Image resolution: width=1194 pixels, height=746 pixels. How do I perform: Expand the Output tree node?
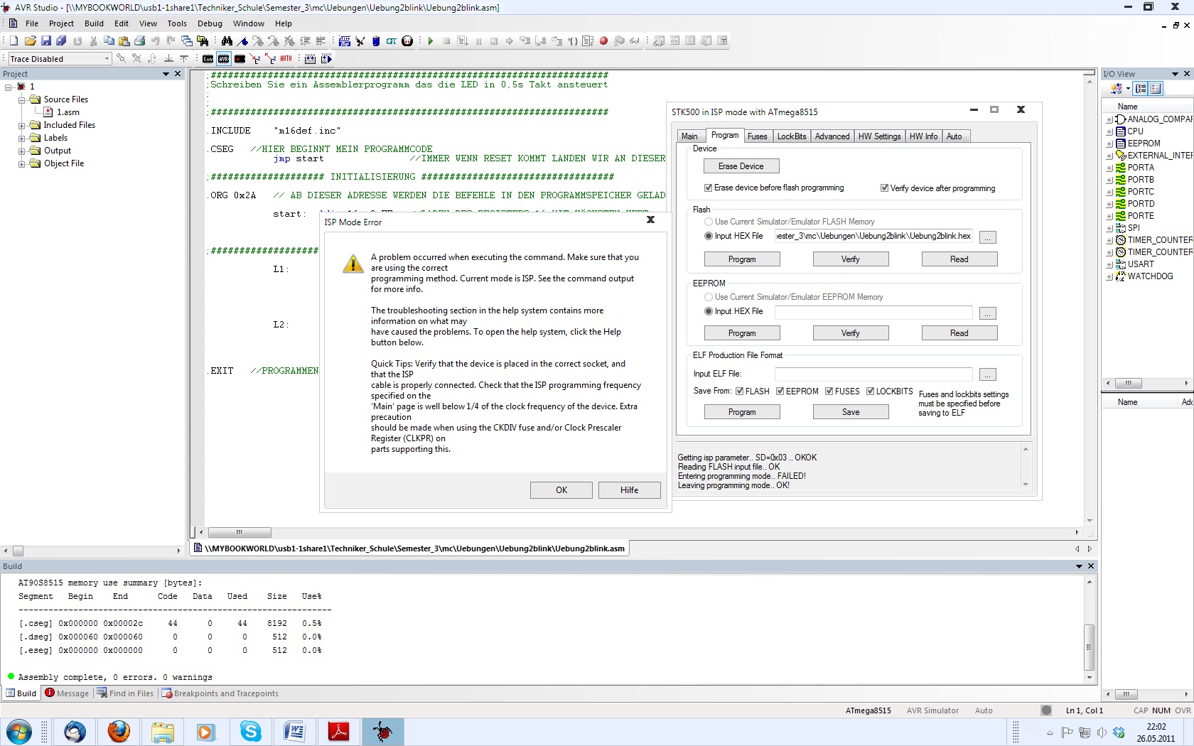tap(22, 151)
